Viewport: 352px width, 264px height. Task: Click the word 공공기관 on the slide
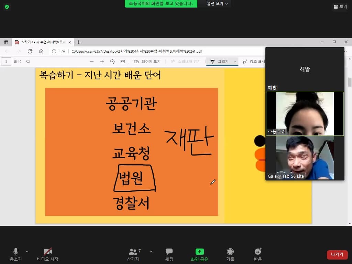pos(131,104)
